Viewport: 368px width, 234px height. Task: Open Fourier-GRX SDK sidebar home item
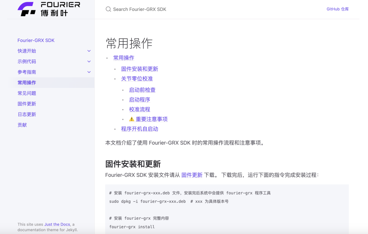[x=36, y=40]
